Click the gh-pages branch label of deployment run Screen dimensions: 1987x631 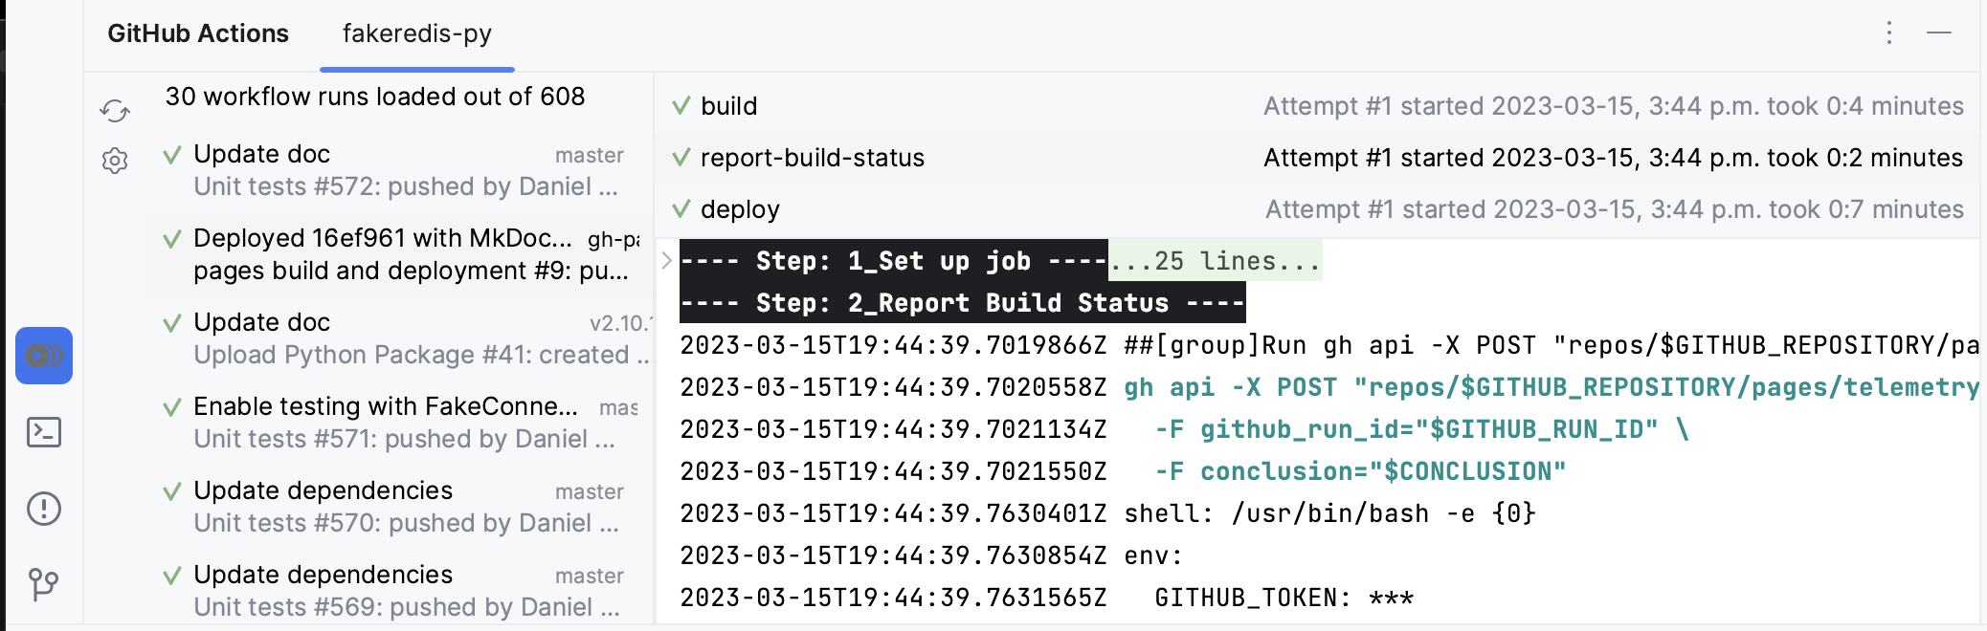point(614,240)
